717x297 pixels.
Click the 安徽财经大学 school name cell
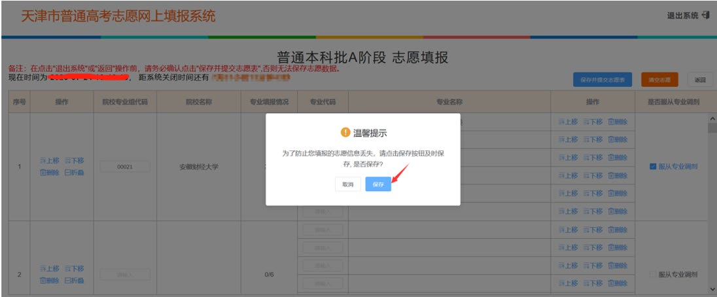199,167
